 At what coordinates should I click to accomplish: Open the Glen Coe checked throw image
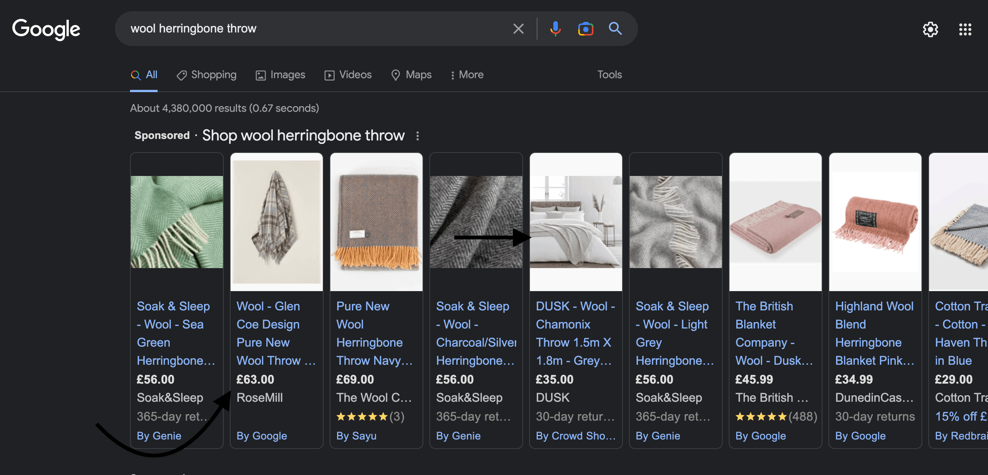coord(277,222)
